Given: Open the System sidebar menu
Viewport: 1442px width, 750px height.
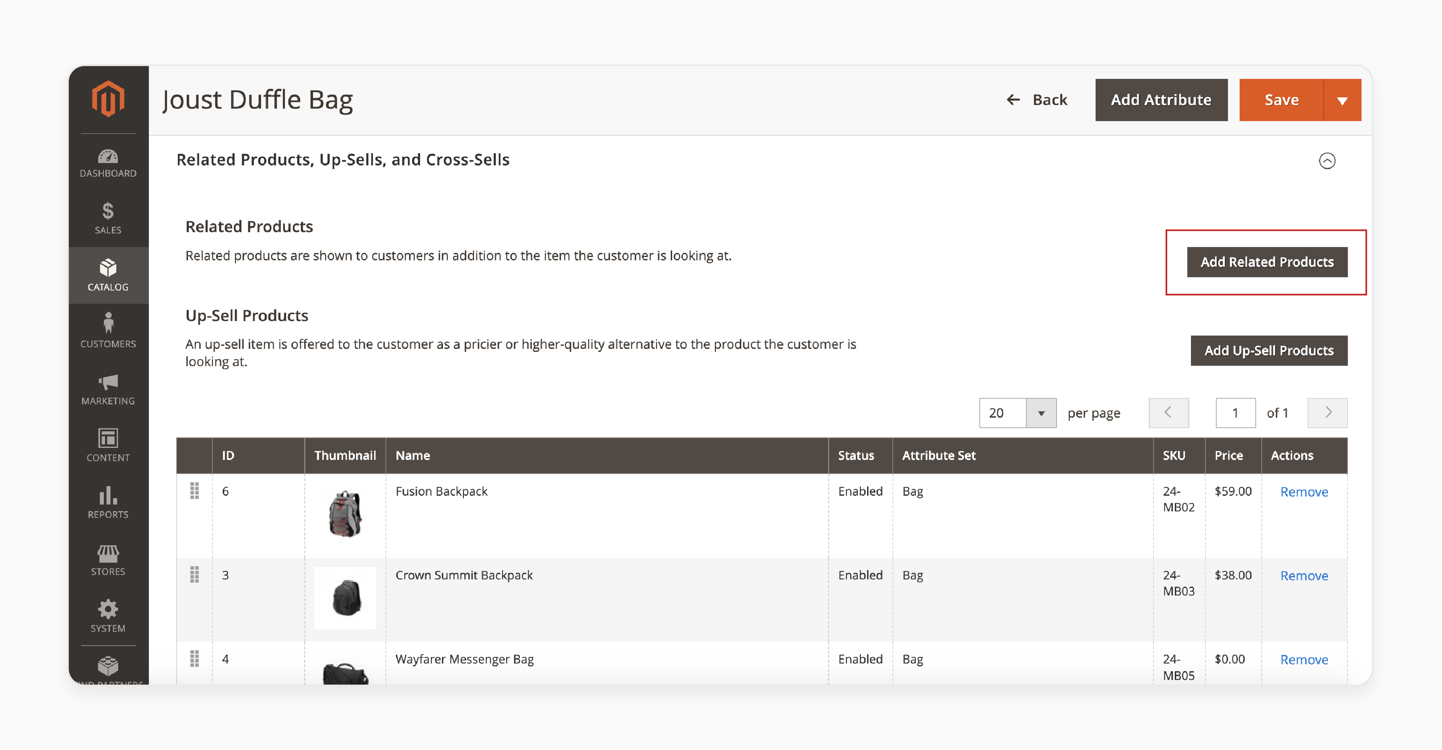Looking at the screenshot, I should pos(108,616).
